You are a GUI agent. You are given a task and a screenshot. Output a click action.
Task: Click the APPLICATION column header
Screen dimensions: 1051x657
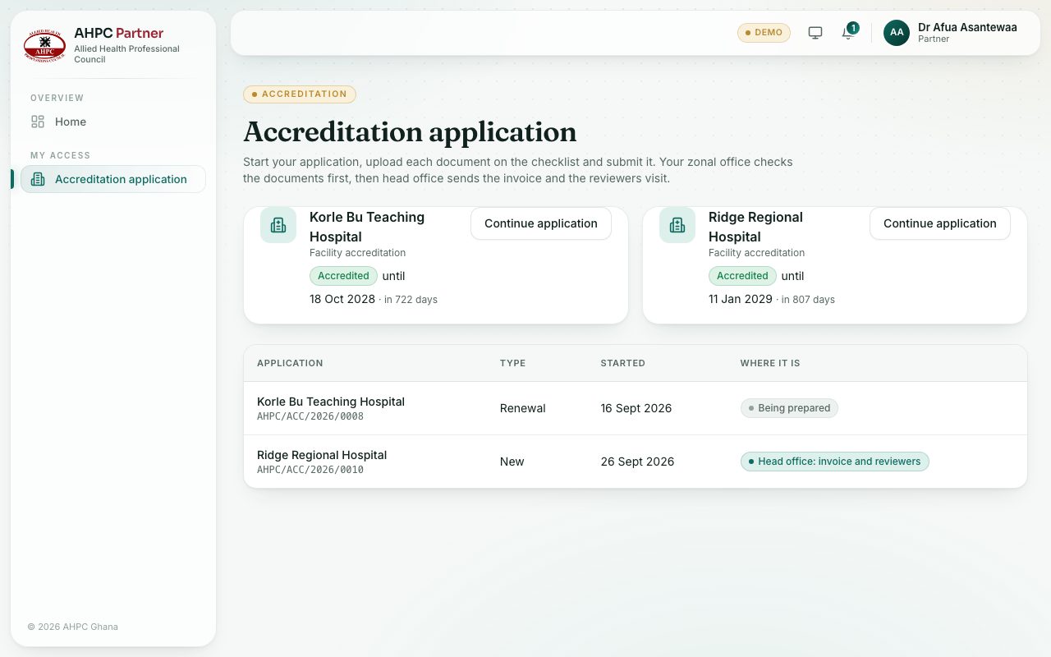[290, 363]
